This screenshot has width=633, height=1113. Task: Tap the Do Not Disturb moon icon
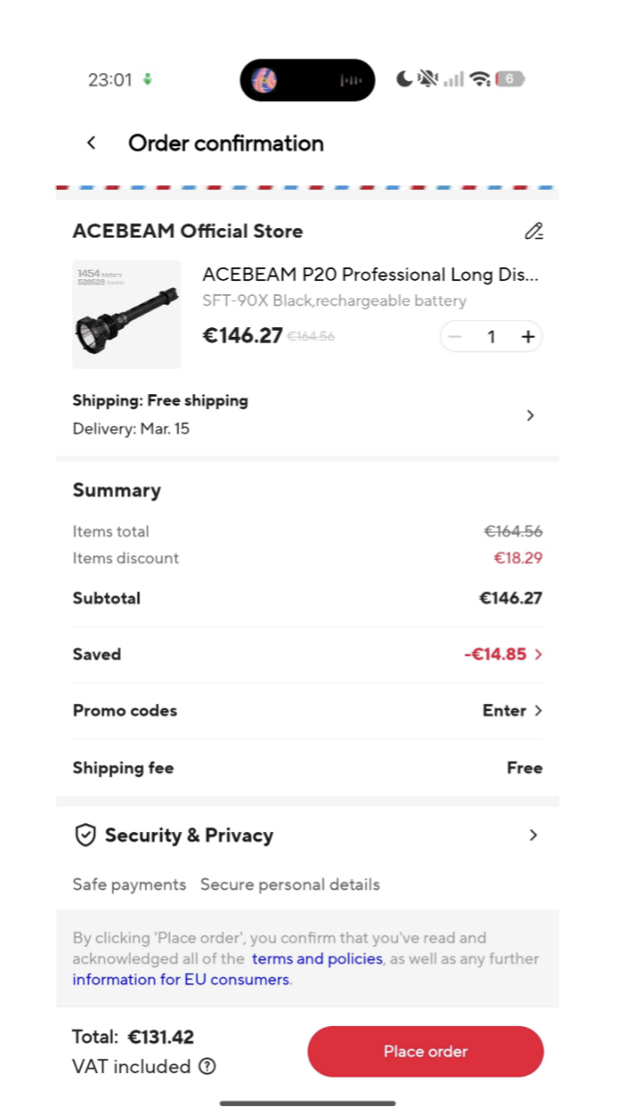click(x=404, y=79)
